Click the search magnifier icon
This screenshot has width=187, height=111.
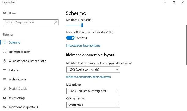tap(55, 22)
